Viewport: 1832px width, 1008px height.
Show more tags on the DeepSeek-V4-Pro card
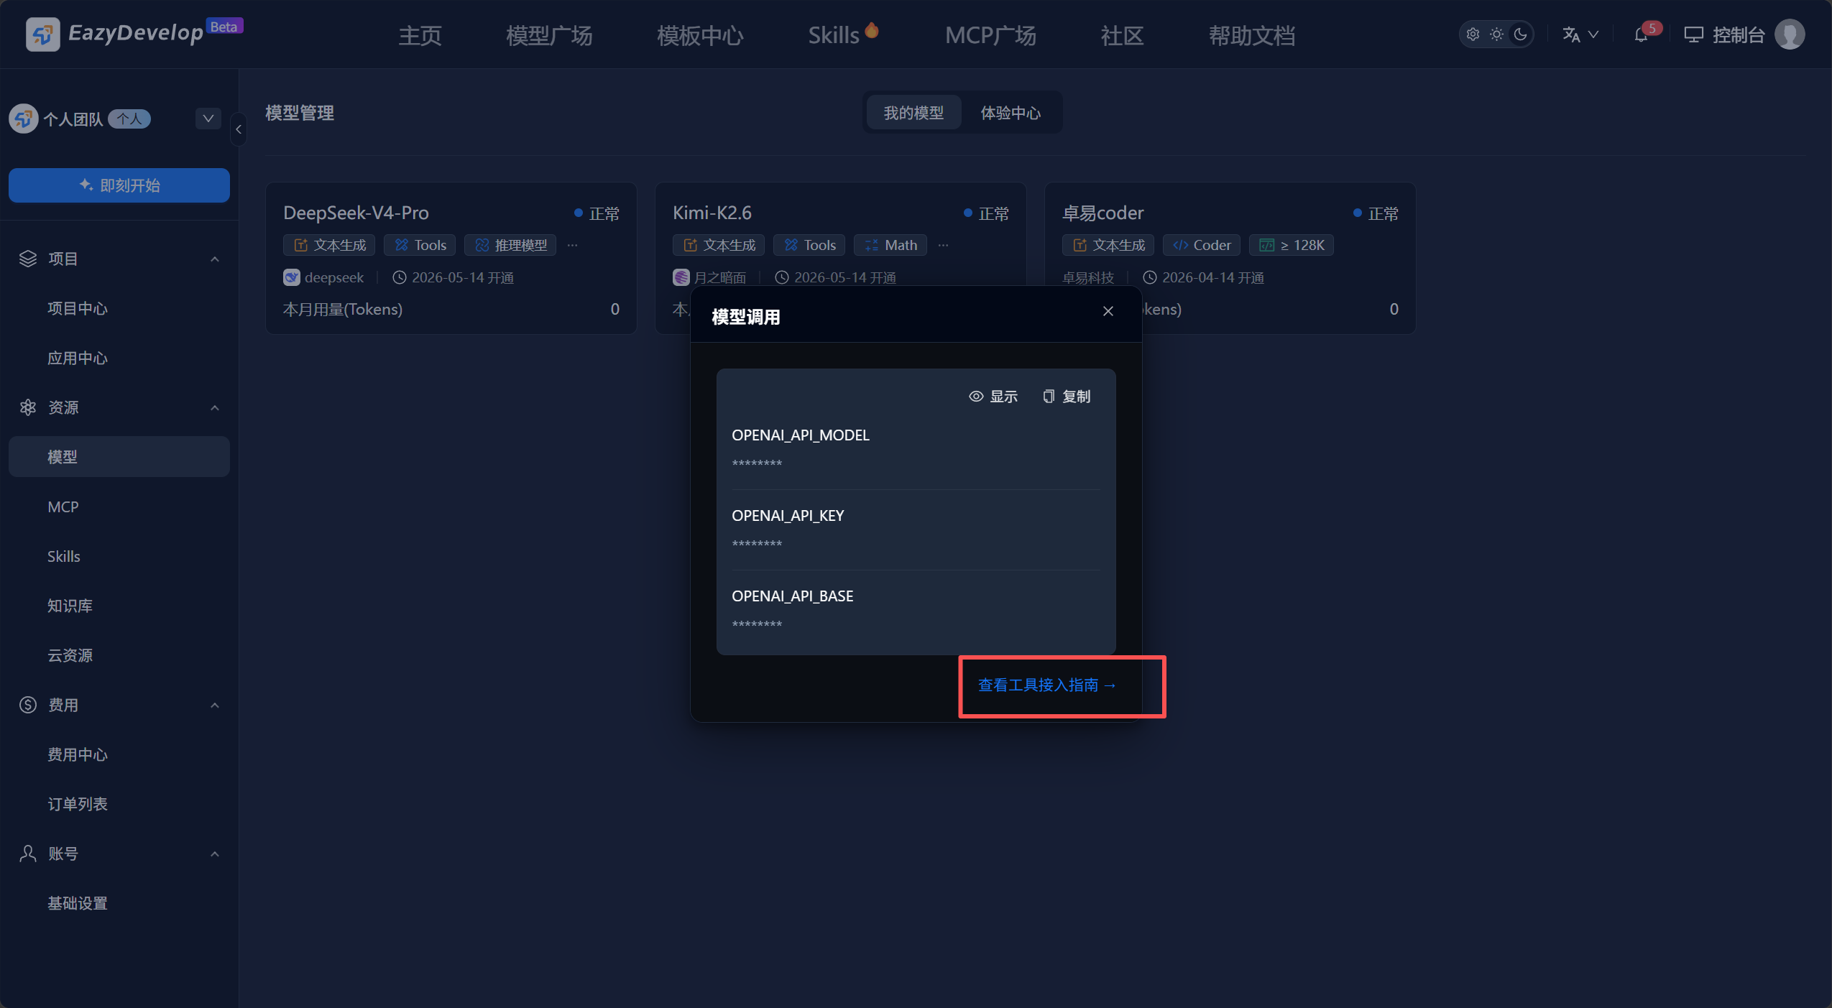click(x=572, y=245)
